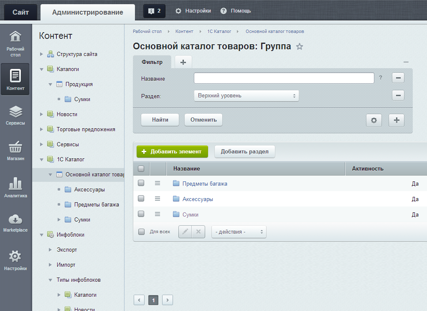The width and height of the screenshot is (427, 311).
Task: Open the Сервисы sidebar section
Action: pos(15,115)
